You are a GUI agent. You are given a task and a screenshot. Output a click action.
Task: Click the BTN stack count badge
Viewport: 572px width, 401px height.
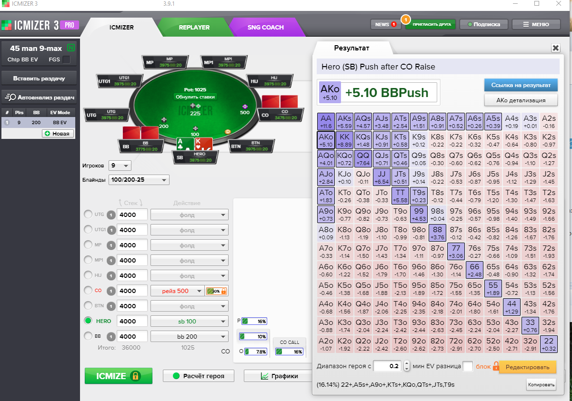click(111, 306)
